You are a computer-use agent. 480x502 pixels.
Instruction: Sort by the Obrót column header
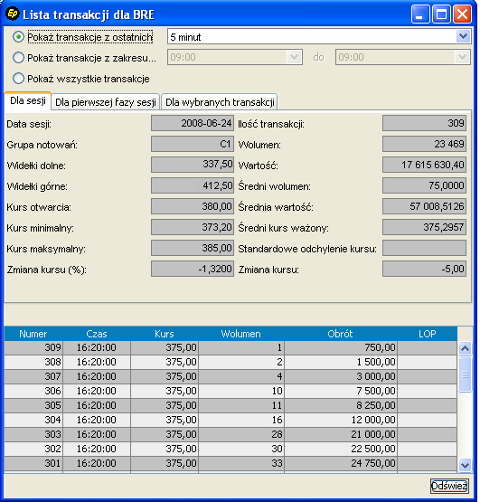pyautogui.click(x=340, y=334)
